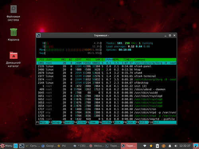The height and width of the screenshot is (149, 199).
Task: Open F6 SortBy in htop footer
Action: point(105,122)
